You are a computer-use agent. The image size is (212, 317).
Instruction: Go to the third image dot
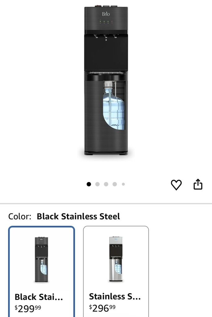click(106, 184)
